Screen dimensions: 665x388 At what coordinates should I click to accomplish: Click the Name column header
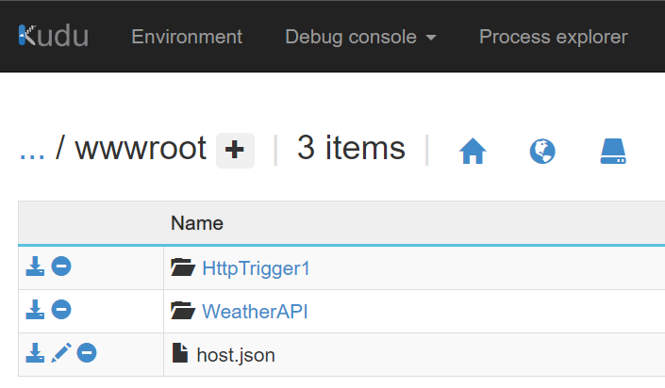pos(196,223)
